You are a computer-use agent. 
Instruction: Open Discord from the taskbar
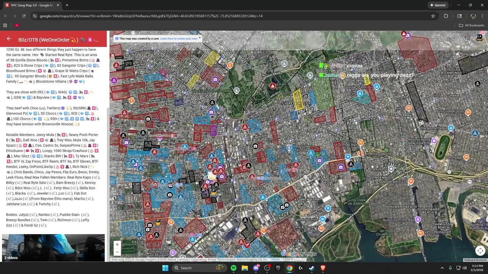tap(256, 268)
